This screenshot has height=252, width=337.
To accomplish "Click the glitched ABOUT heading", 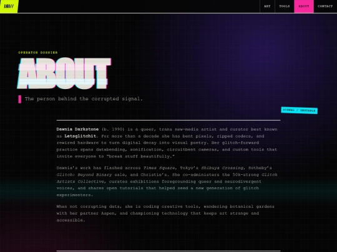I will coord(64,73).
